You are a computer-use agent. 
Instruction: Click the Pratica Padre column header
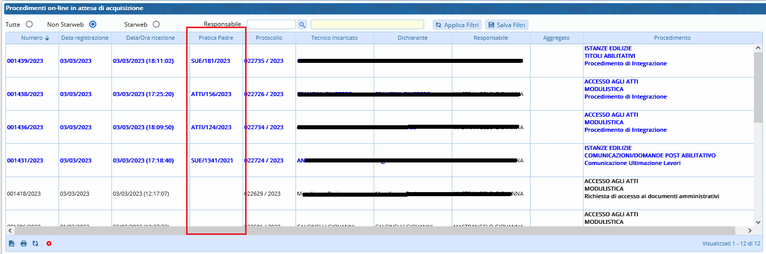pyautogui.click(x=216, y=38)
